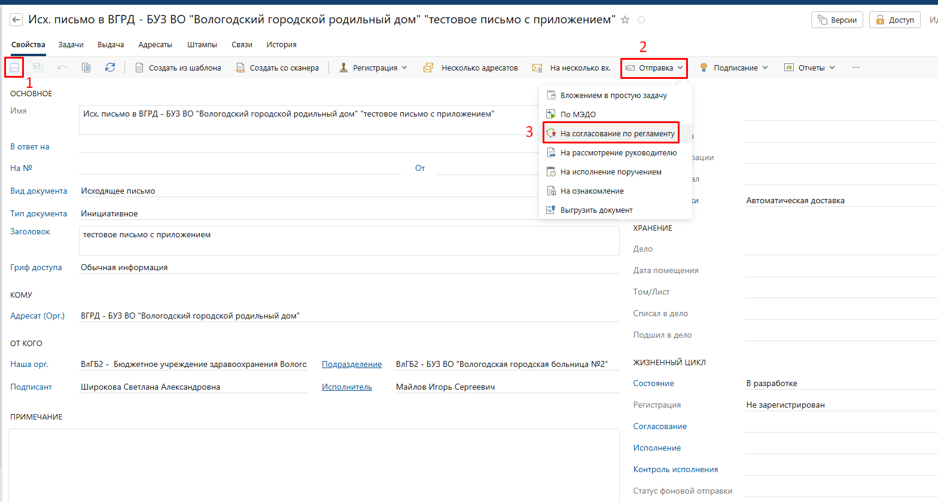Click the 'Версии' button
This screenshot has height=502, width=938.
click(x=837, y=20)
